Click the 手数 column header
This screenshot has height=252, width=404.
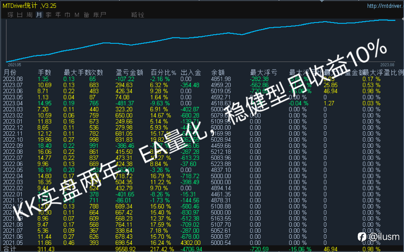click(45, 73)
